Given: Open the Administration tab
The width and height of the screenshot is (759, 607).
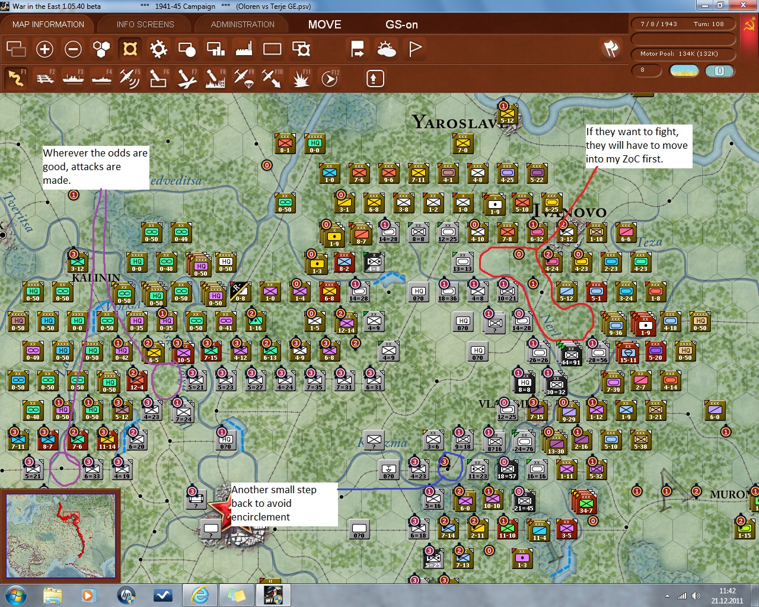Looking at the screenshot, I should (243, 24).
